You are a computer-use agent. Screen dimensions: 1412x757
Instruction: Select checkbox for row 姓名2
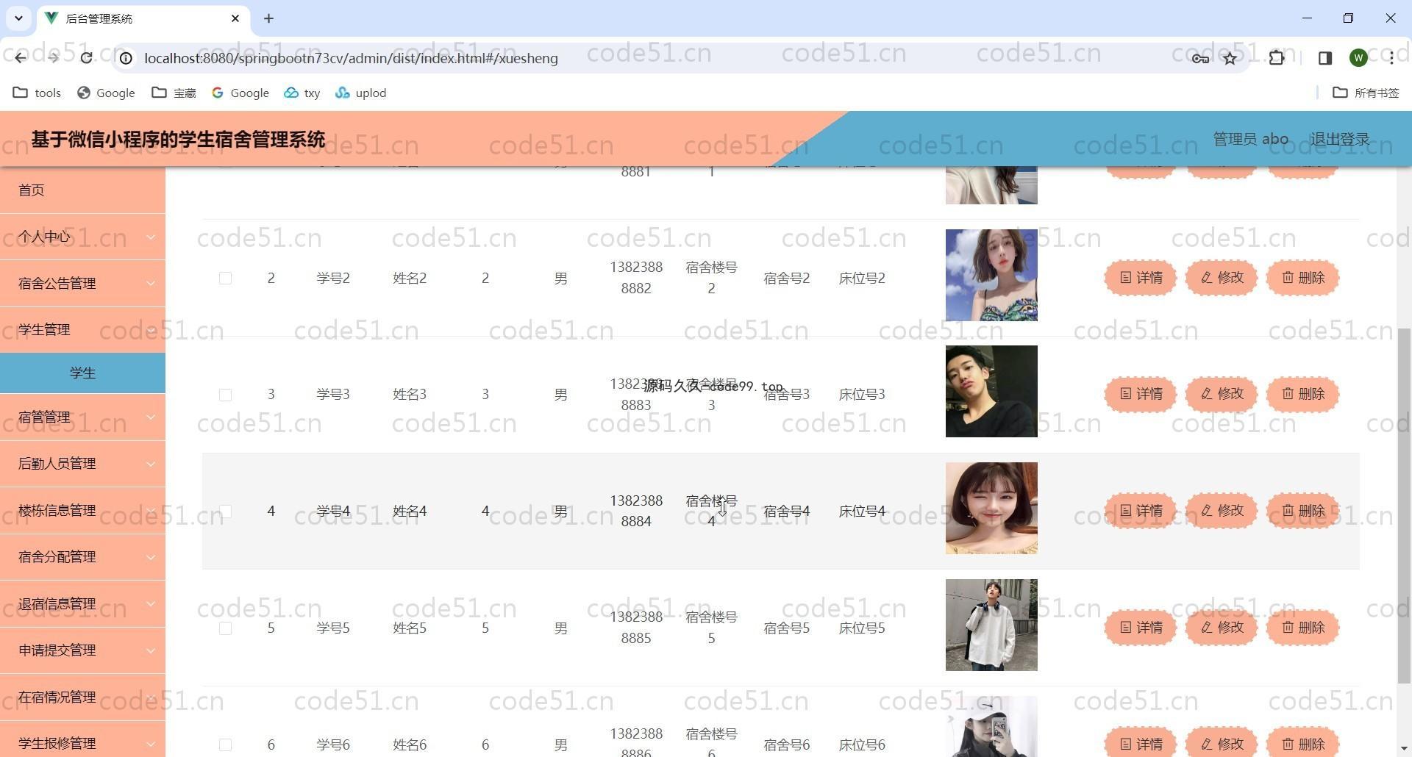pyautogui.click(x=225, y=278)
